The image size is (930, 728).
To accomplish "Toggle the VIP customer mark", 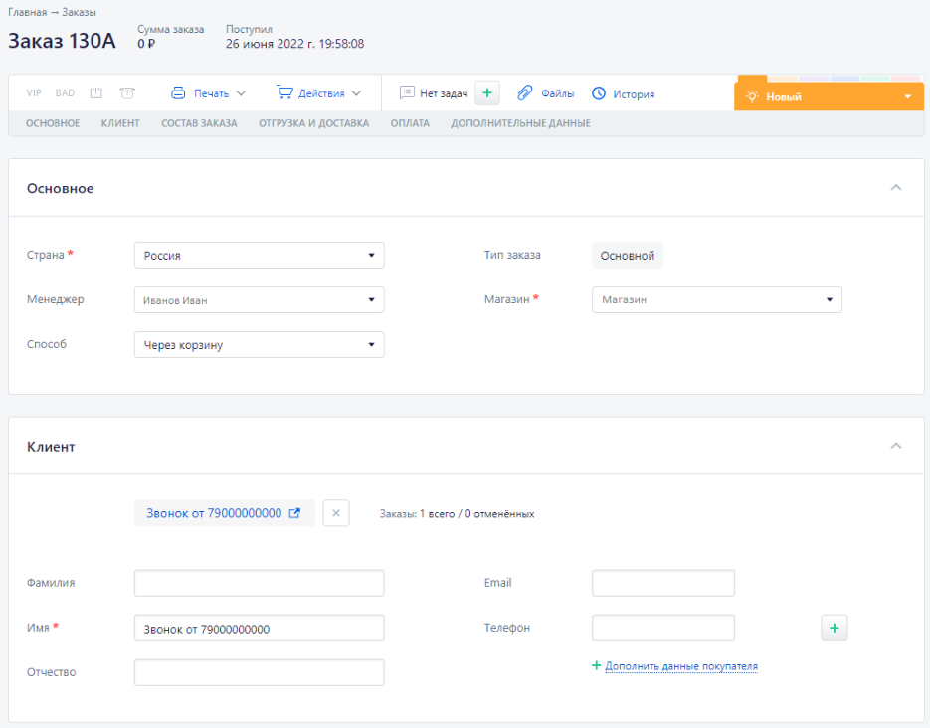I will (34, 93).
